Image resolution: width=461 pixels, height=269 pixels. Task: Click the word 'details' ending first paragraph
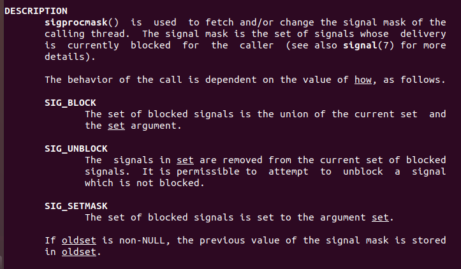(x=64, y=57)
